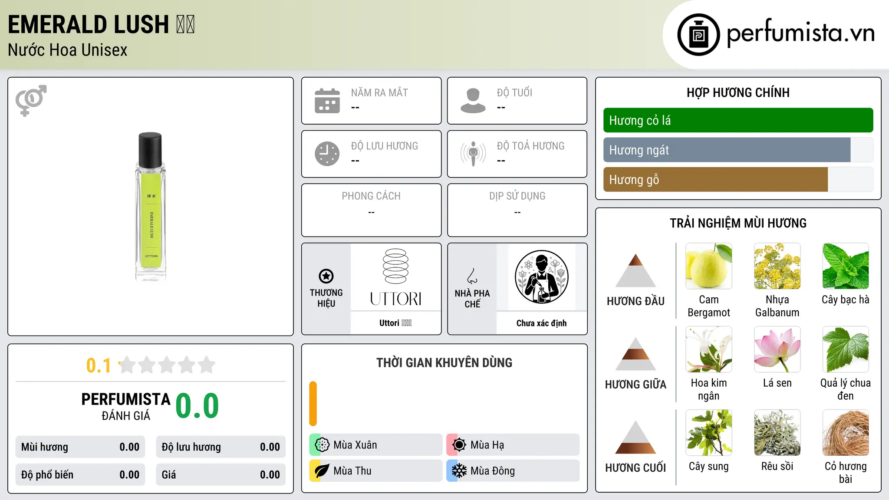Click the clock icon beside Độ lưu hương

pos(327,154)
